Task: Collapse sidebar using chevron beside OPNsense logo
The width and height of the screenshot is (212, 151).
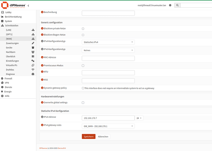Action: (x=29, y=6)
